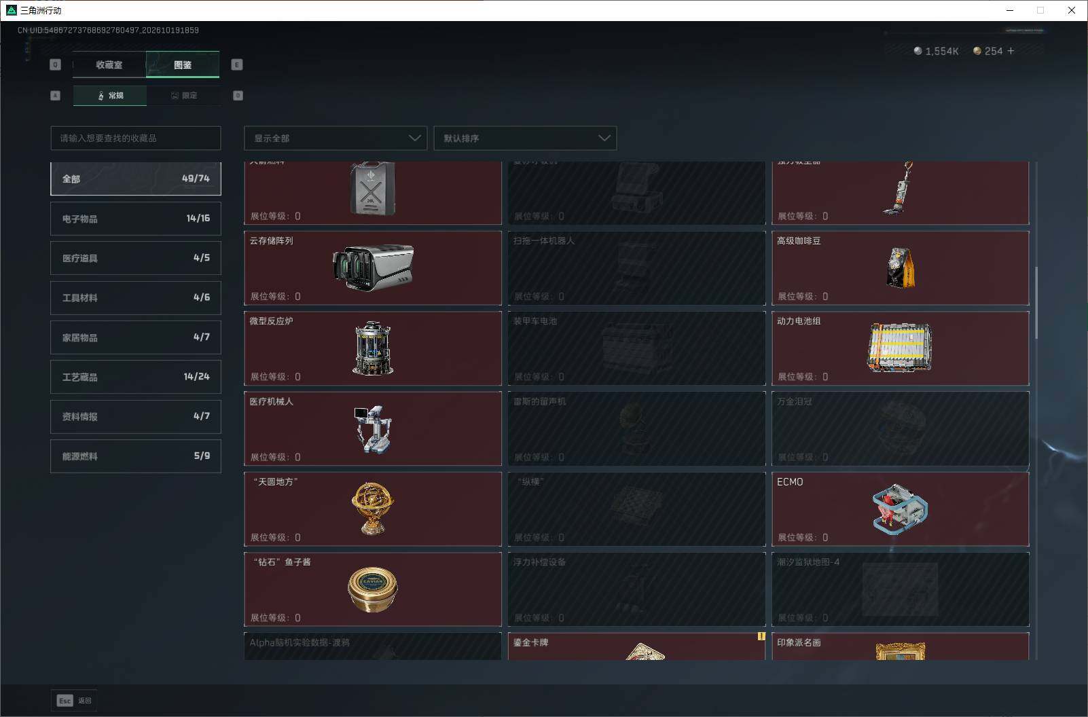This screenshot has height=717, width=1088.
Task: Filter by 家居物品 category
Action: 136,337
